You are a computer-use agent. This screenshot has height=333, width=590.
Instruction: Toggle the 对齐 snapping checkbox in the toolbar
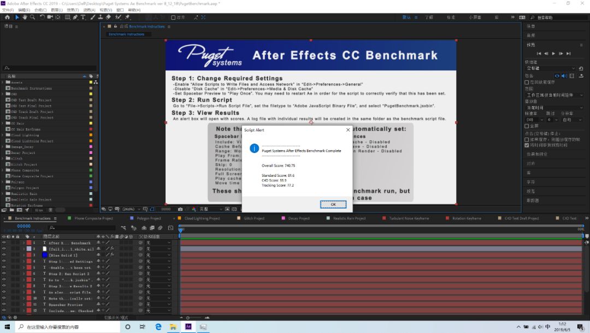tap(174, 17)
